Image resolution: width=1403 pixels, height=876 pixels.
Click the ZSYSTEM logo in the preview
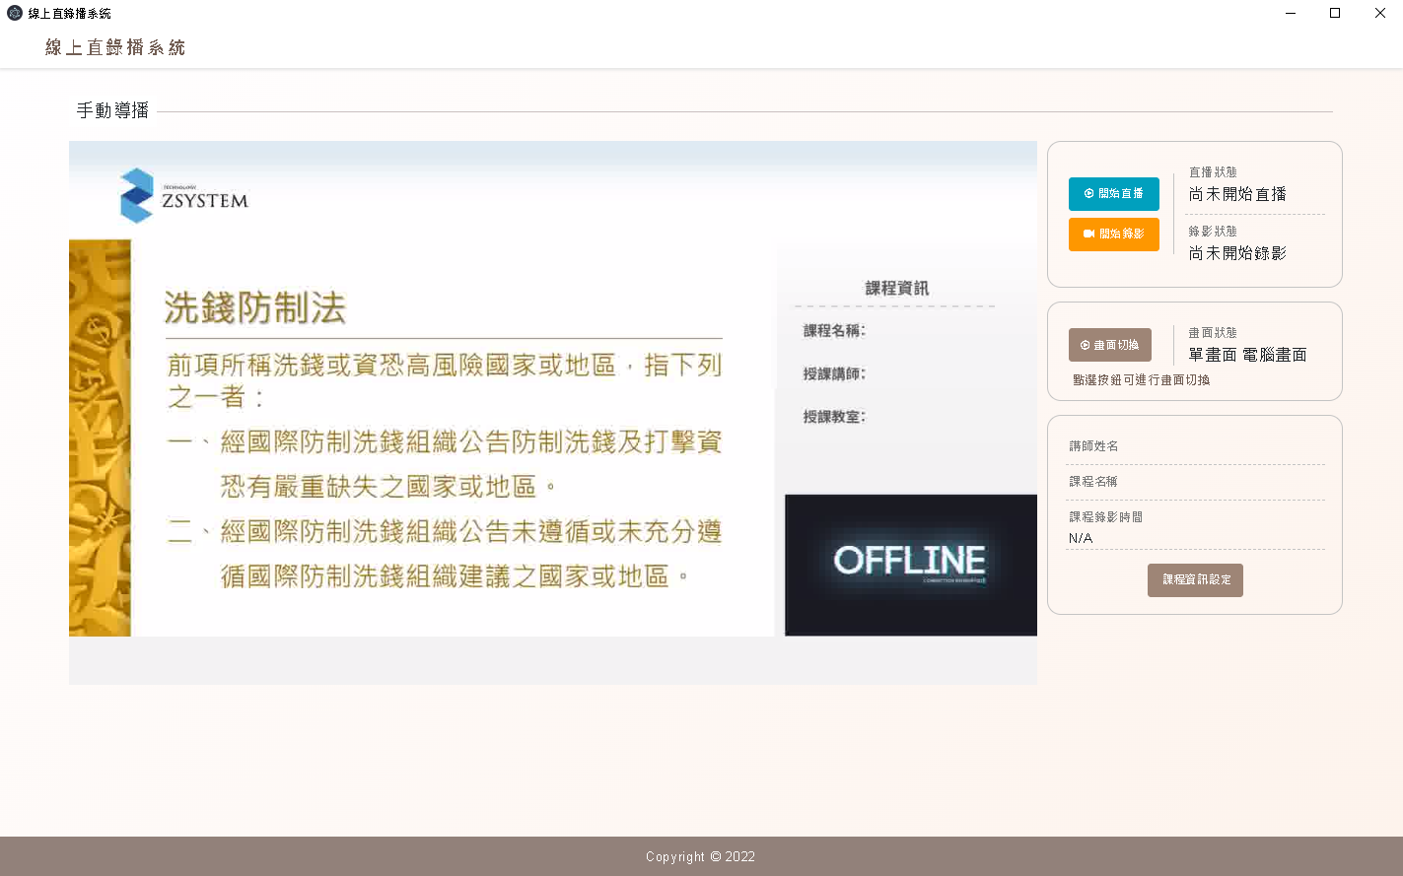click(184, 195)
